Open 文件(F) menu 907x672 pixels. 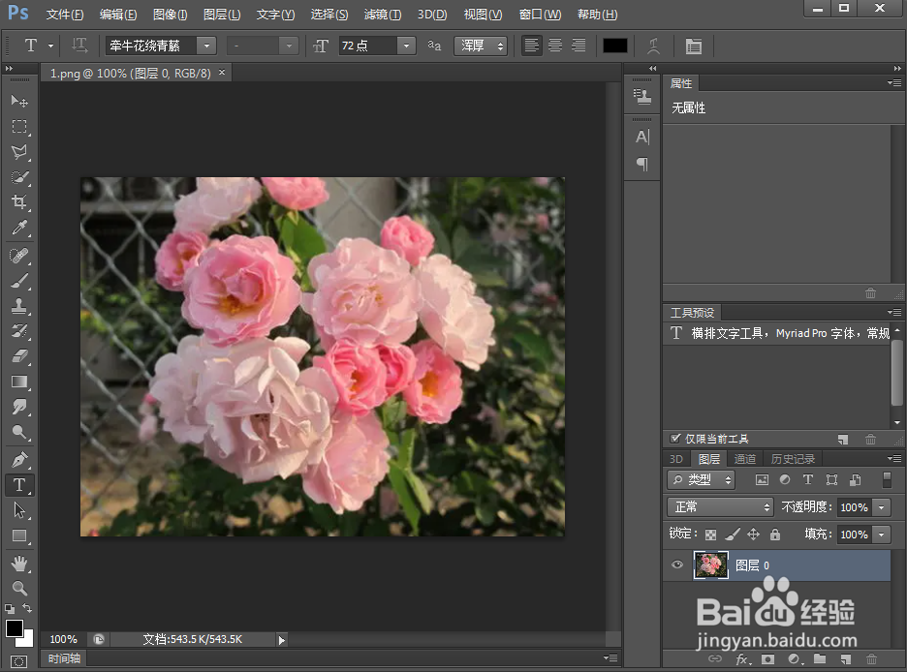[65, 15]
